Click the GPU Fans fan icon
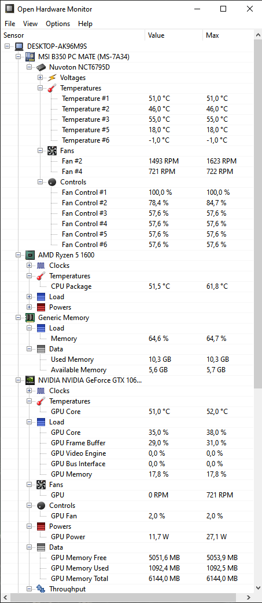262x603 pixels. (x=41, y=485)
